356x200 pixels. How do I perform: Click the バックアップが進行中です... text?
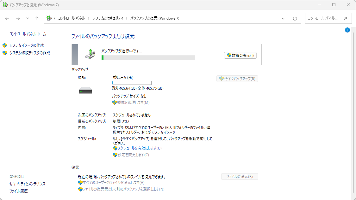tap(122, 51)
